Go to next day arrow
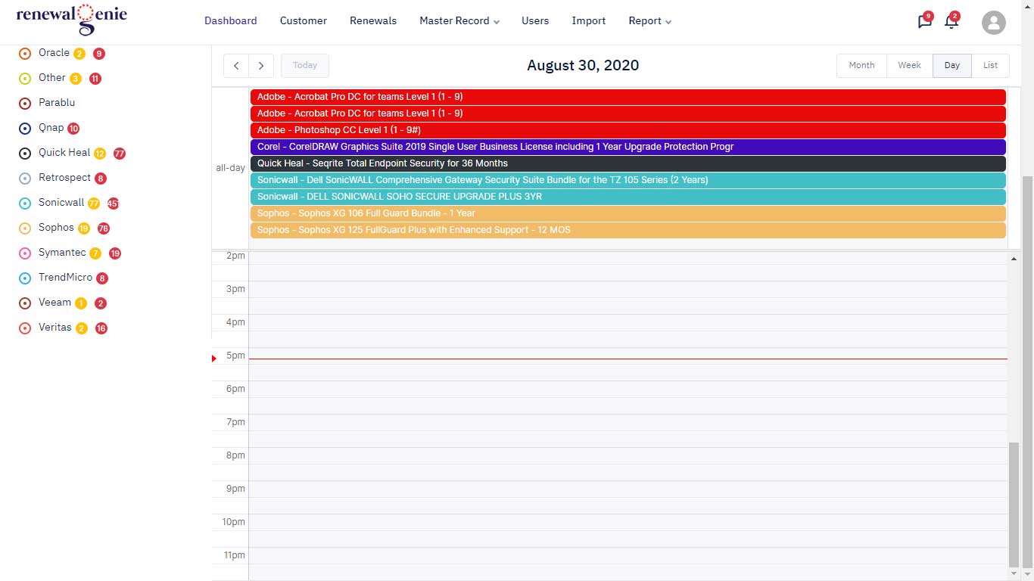 [261, 66]
